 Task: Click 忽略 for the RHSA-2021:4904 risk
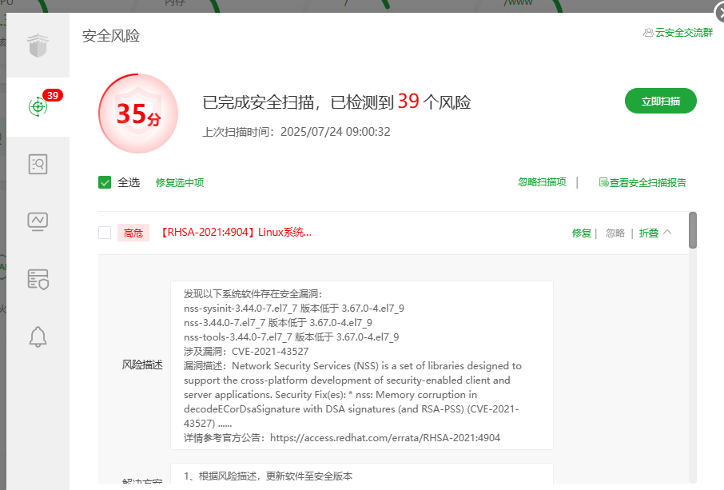pos(615,233)
